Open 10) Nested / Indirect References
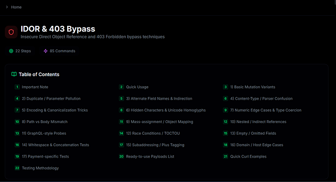The height and width of the screenshot is (182, 336). click(x=258, y=122)
